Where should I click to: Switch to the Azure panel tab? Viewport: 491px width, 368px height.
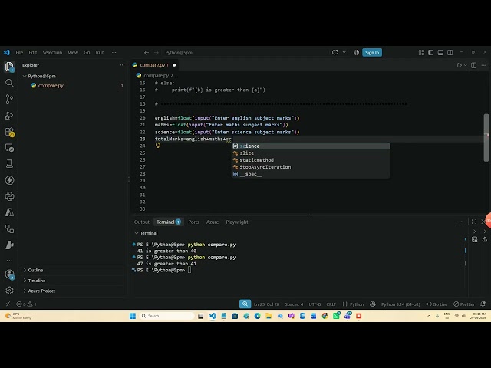(x=213, y=222)
